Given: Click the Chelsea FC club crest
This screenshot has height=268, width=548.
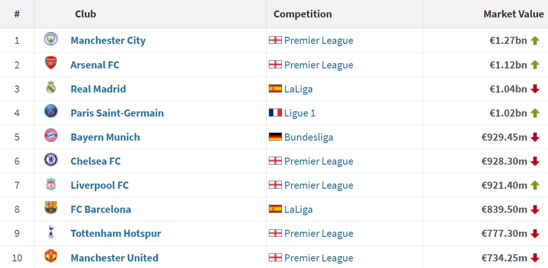Looking at the screenshot, I should pyautogui.click(x=51, y=160).
